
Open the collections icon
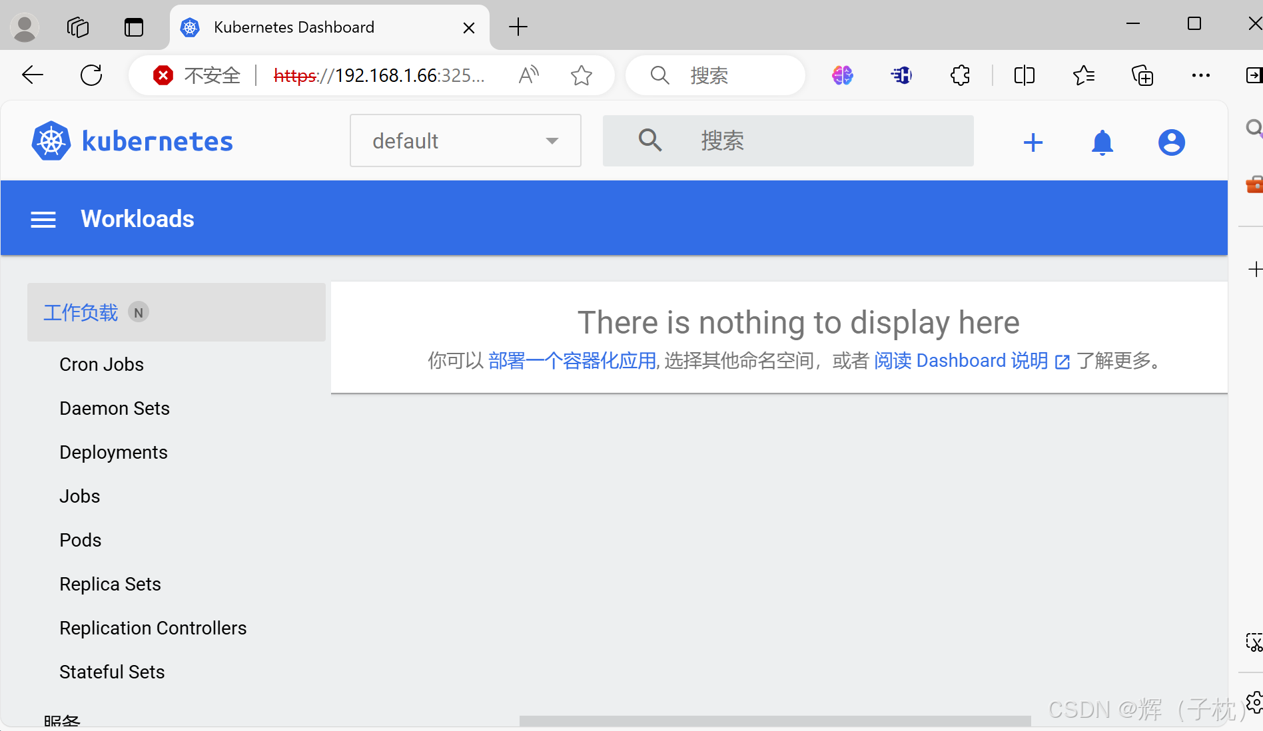1142,75
